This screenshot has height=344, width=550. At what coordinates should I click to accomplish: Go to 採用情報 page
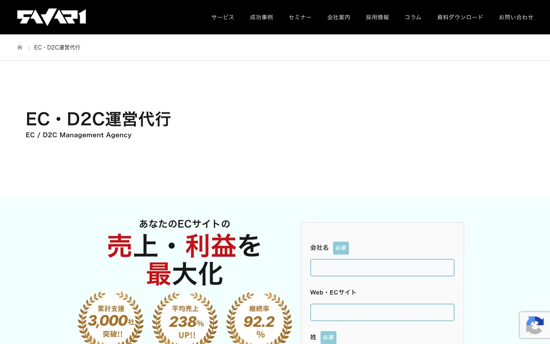377,17
